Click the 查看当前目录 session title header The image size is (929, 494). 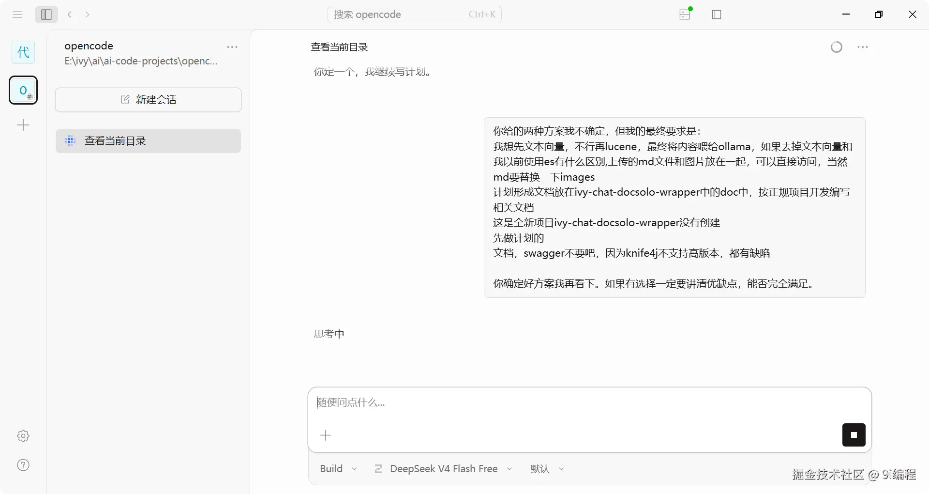click(x=339, y=47)
